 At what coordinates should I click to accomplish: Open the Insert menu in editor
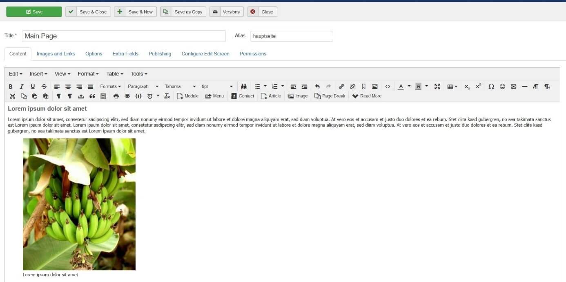coord(38,74)
